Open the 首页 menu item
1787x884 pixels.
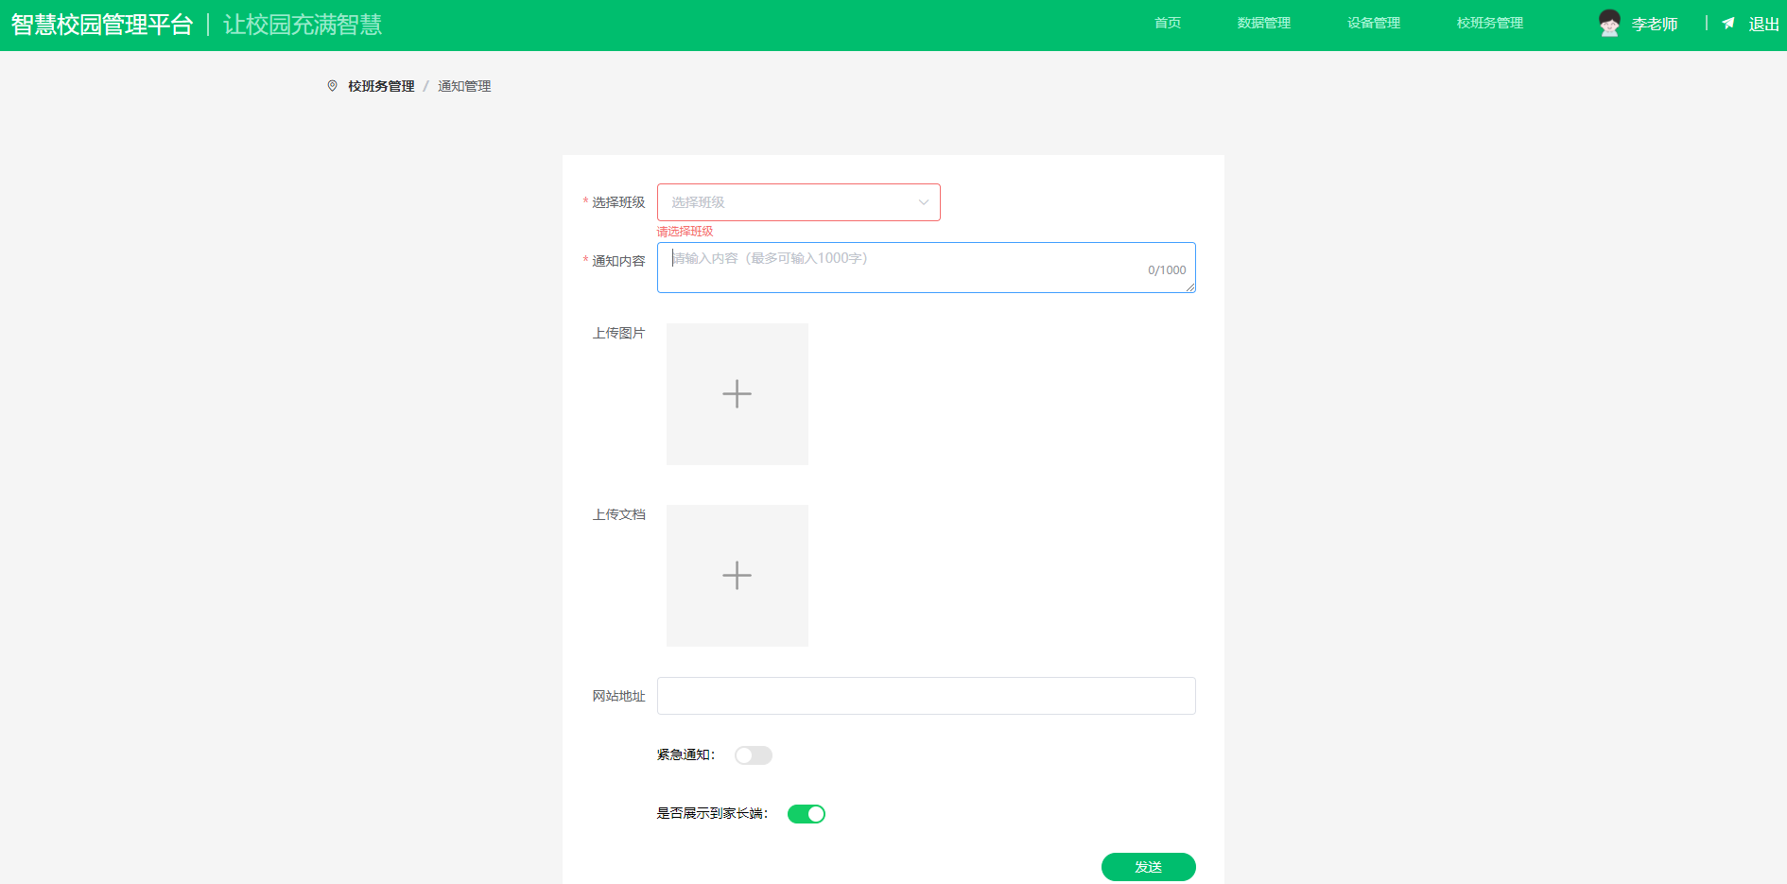coord(1168,24)
